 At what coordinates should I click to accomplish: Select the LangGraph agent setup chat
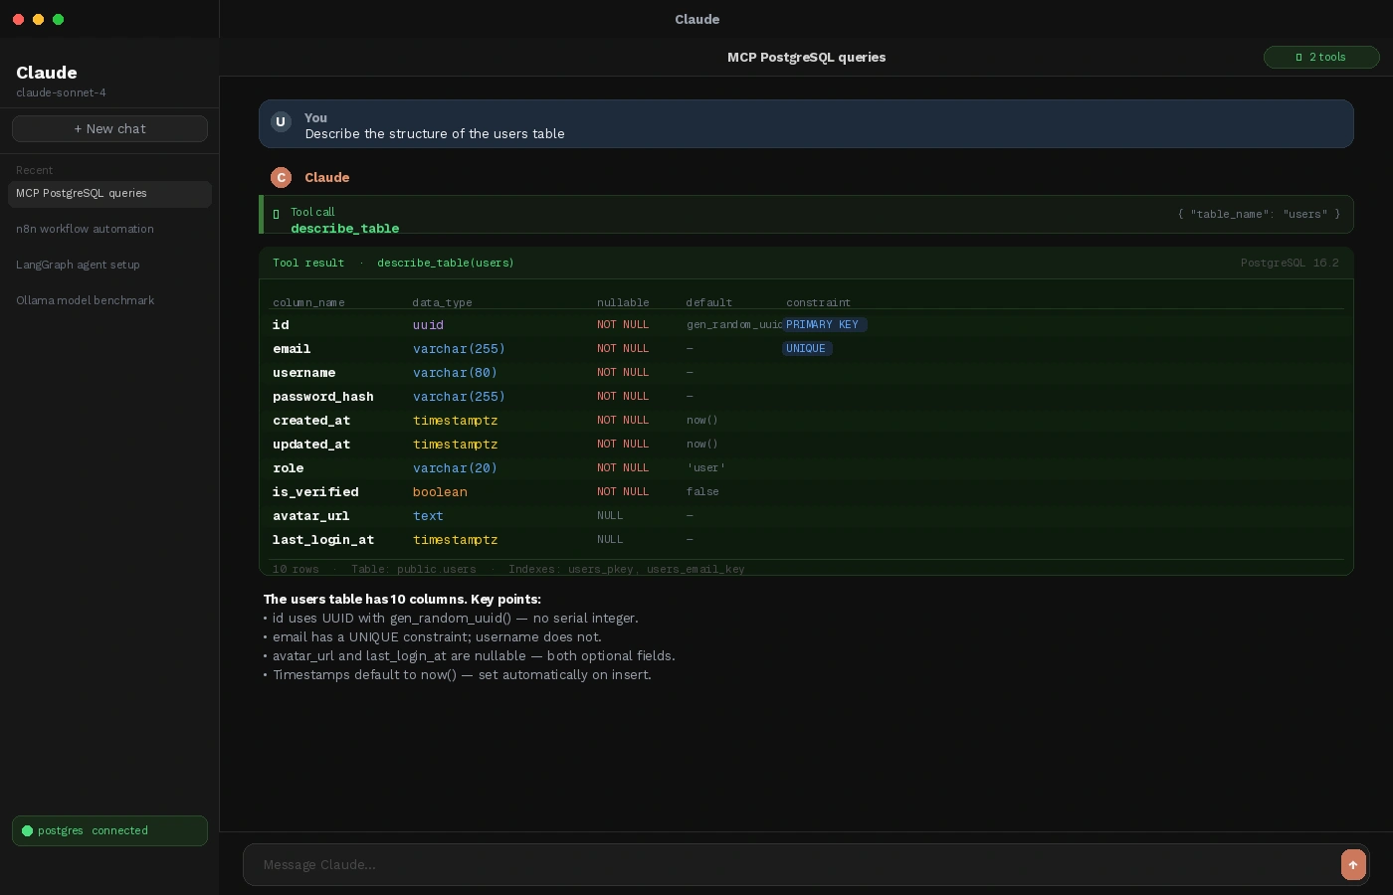tap(79, 265)
